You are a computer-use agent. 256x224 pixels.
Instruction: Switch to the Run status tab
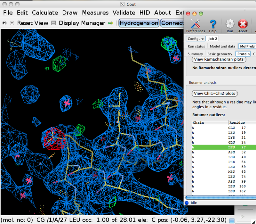196,46
